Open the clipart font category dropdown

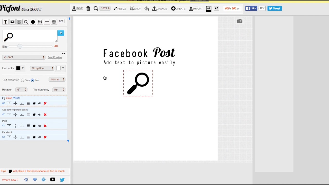click(24, 57)
